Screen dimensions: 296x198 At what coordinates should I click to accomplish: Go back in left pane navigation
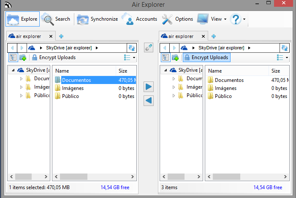click(13, 48)
